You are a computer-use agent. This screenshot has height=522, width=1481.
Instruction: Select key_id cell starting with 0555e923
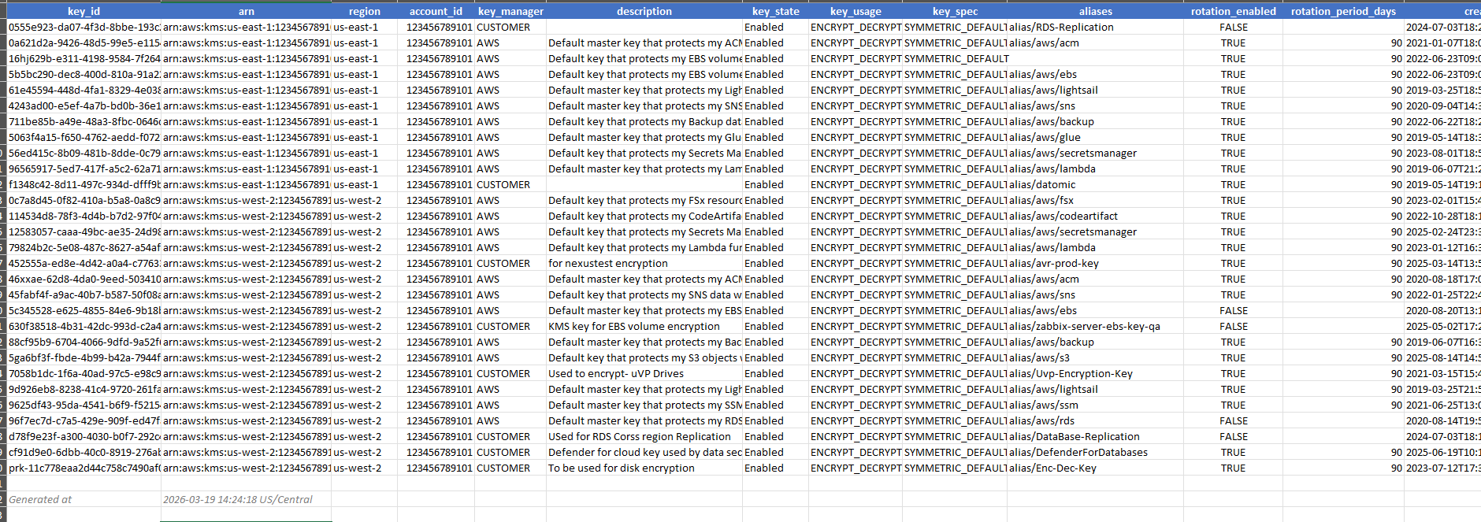[84, 27]
